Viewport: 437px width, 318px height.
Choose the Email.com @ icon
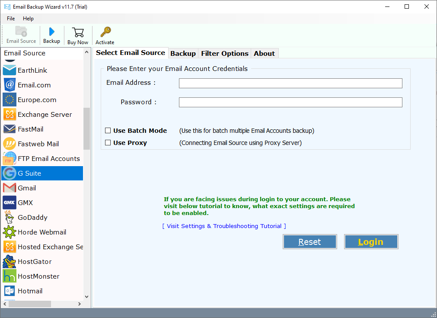(10, 85)
